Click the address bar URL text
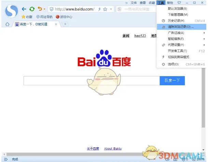Image resolution: width=208 pixels, height=162 pixels. tap(75, 9)
